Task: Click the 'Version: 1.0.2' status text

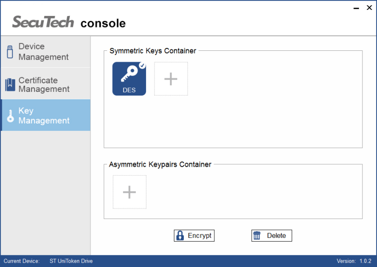Action: click(x=354, y=261)
